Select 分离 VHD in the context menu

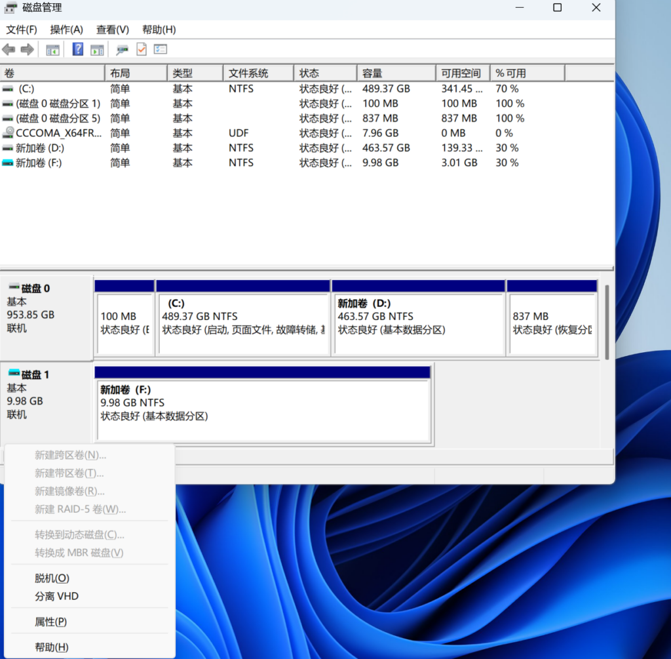pos(56,597)
